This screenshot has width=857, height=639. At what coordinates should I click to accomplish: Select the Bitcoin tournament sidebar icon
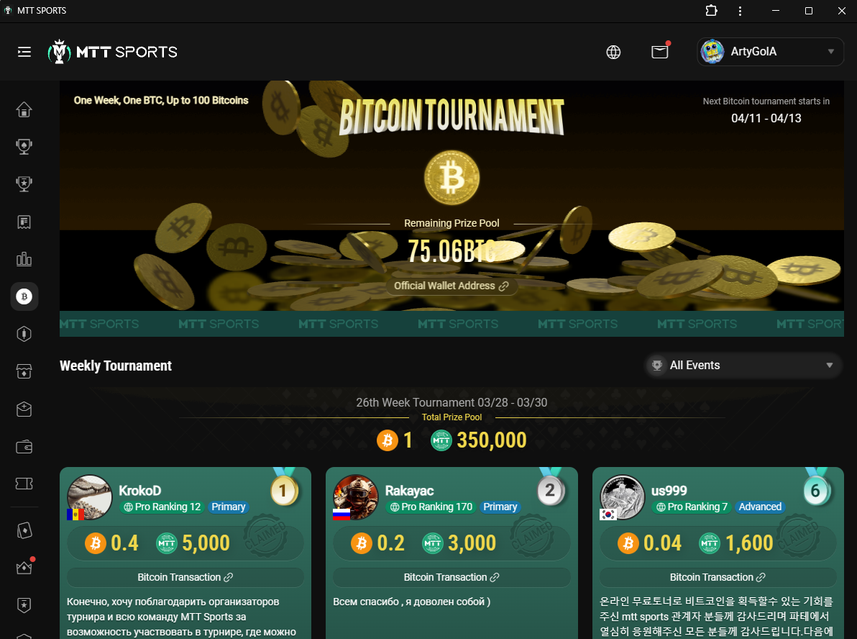[24, 296]
